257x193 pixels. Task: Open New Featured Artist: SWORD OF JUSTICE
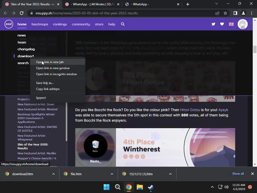[x=37, y=129]
